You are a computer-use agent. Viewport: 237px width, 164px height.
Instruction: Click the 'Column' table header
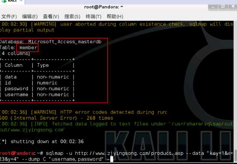tap(14, 65)
